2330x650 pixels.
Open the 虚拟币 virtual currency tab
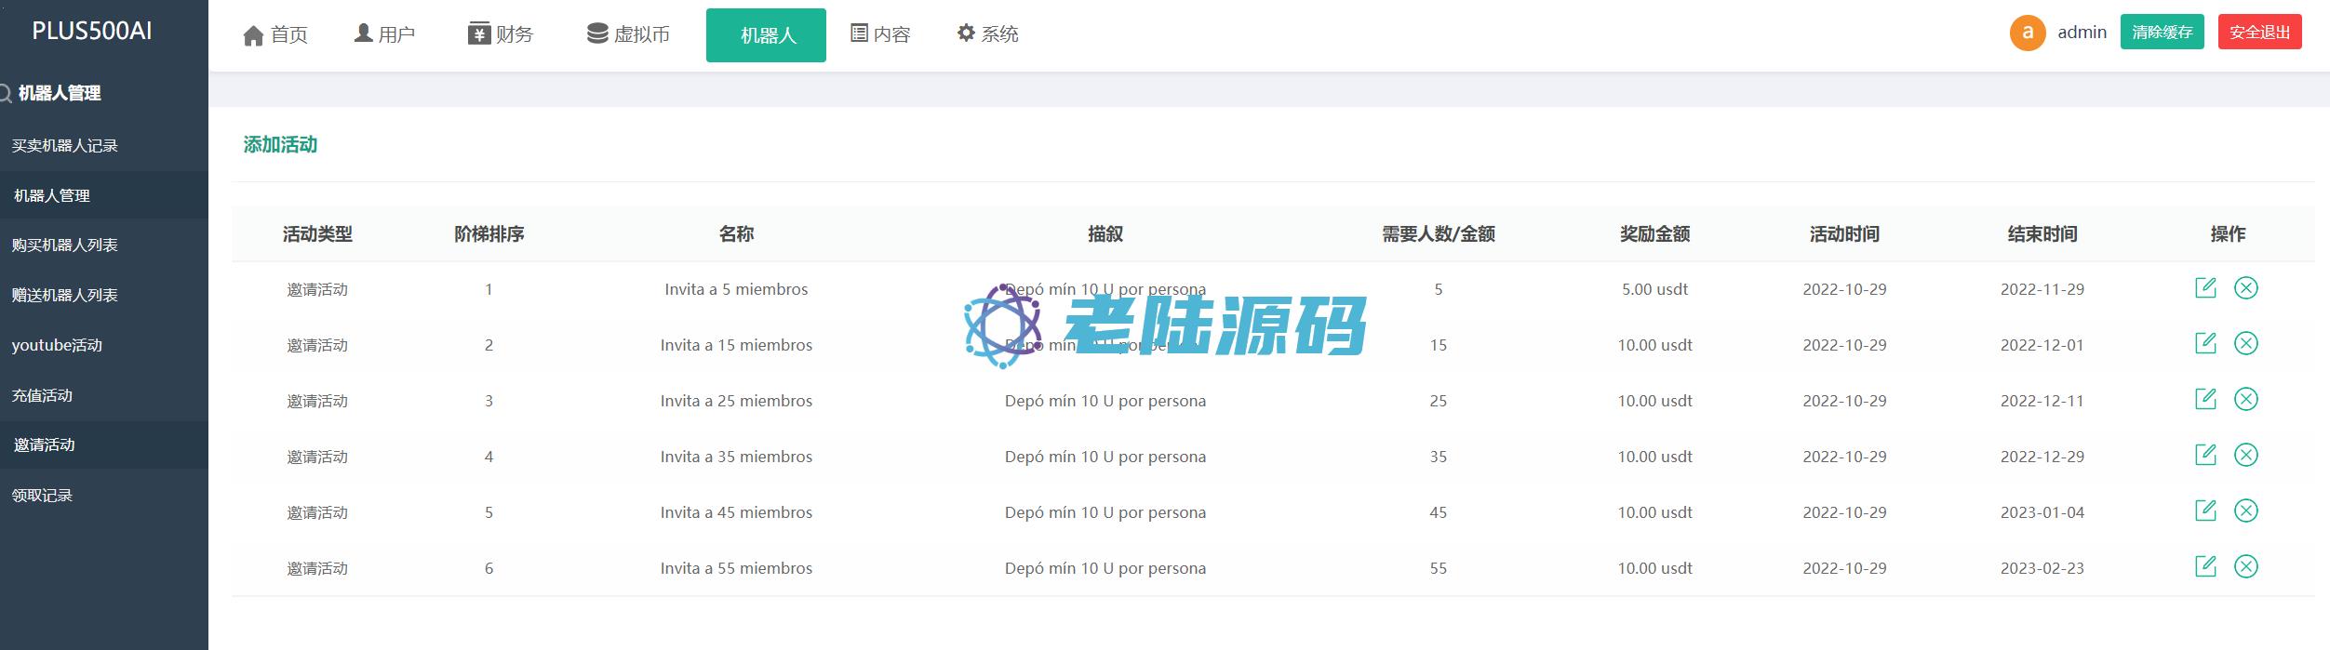tap(628, 34)
